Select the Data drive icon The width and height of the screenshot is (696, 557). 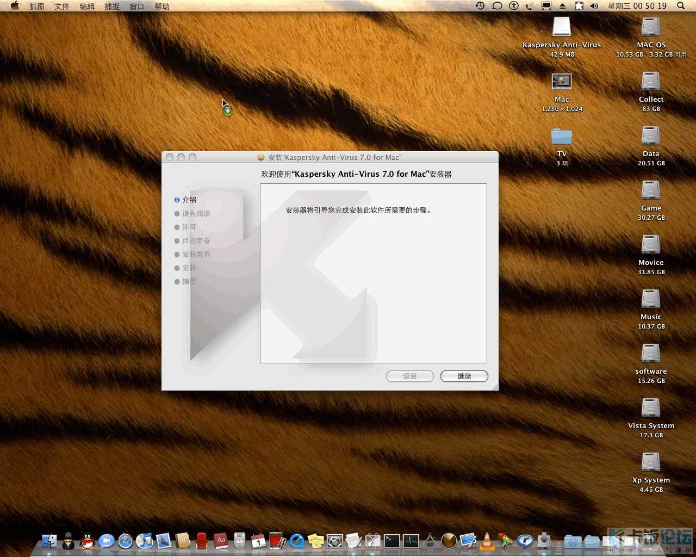[x=651, y=135]
